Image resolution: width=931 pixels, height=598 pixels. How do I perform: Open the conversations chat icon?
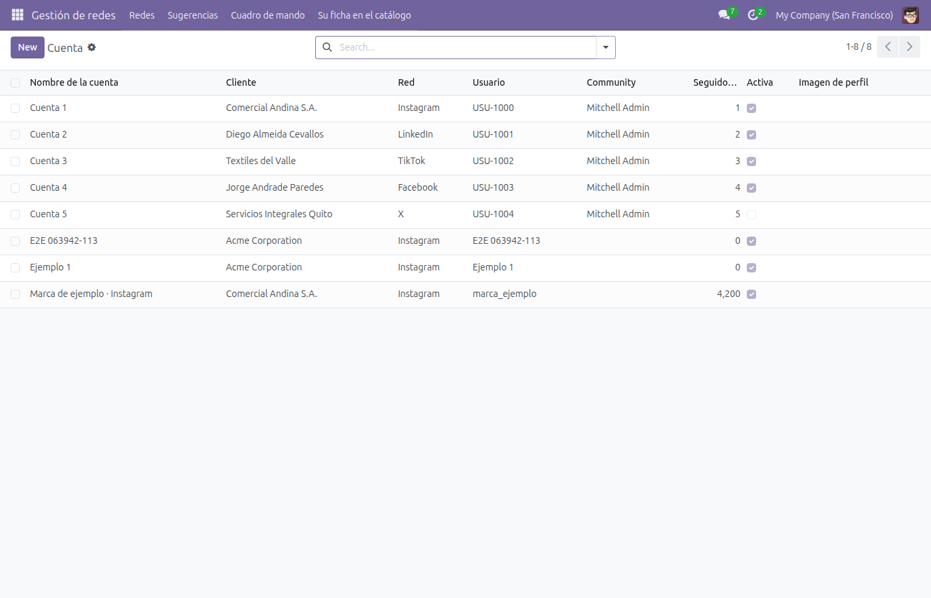[x=724, y=15]
